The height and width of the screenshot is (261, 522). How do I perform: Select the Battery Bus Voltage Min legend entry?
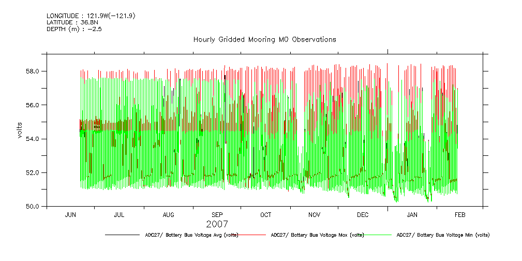pos(442,235)
